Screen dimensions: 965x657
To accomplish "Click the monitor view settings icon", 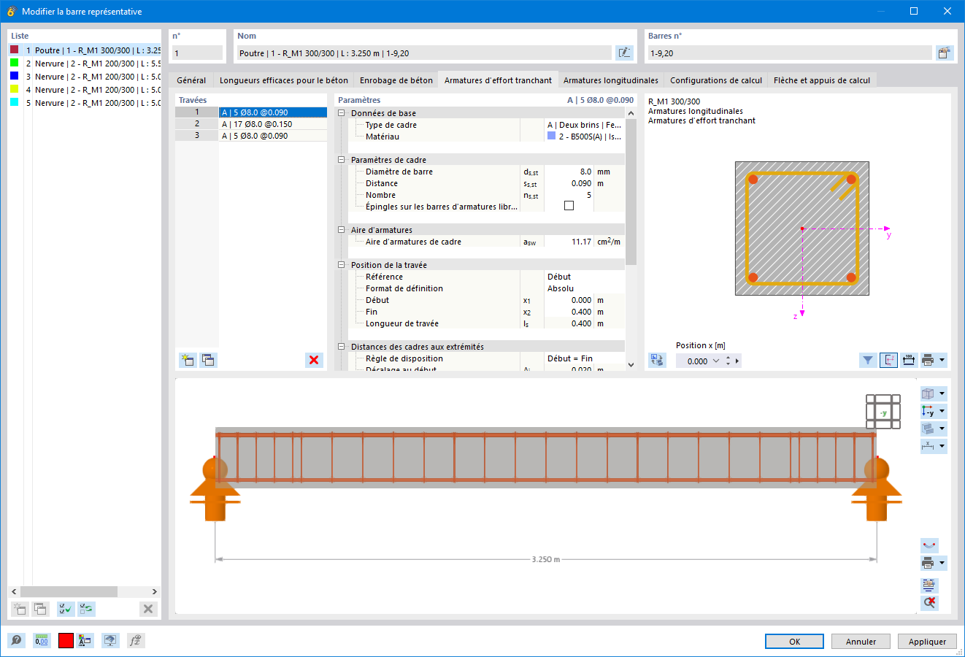I will pos(110,640).
